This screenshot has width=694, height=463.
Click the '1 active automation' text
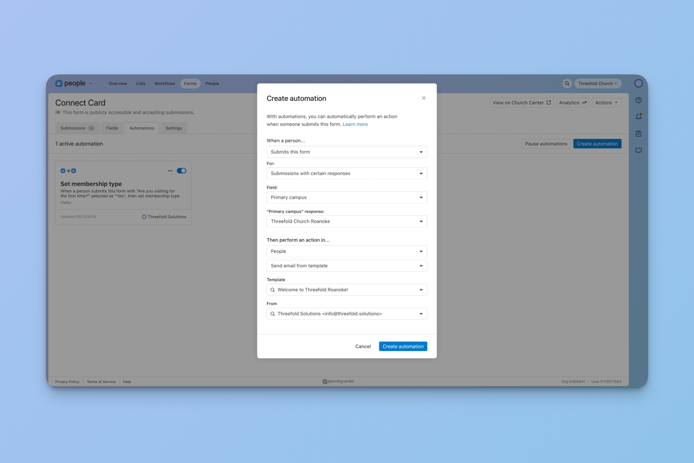79,144
